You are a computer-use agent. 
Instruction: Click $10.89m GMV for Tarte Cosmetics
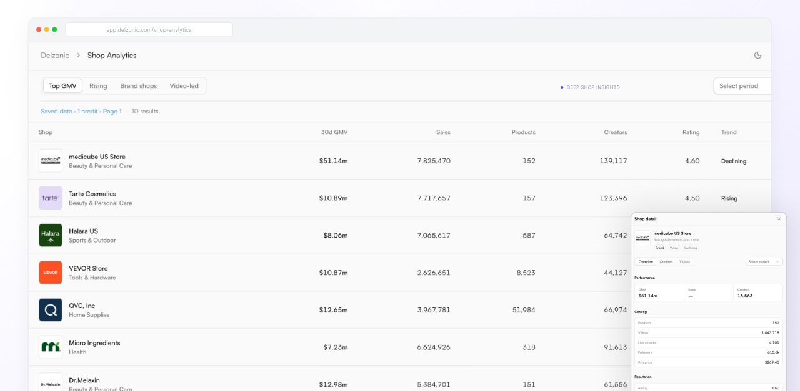tap(333, 198)
